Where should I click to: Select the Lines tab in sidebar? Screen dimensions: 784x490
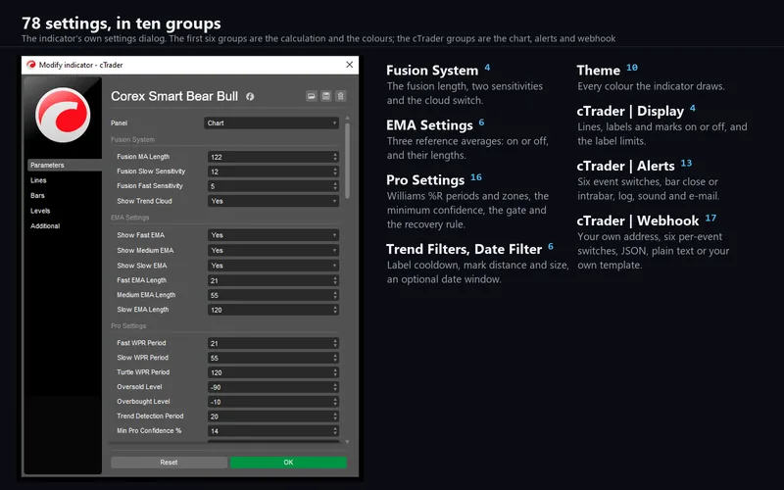tap(38, 180)
